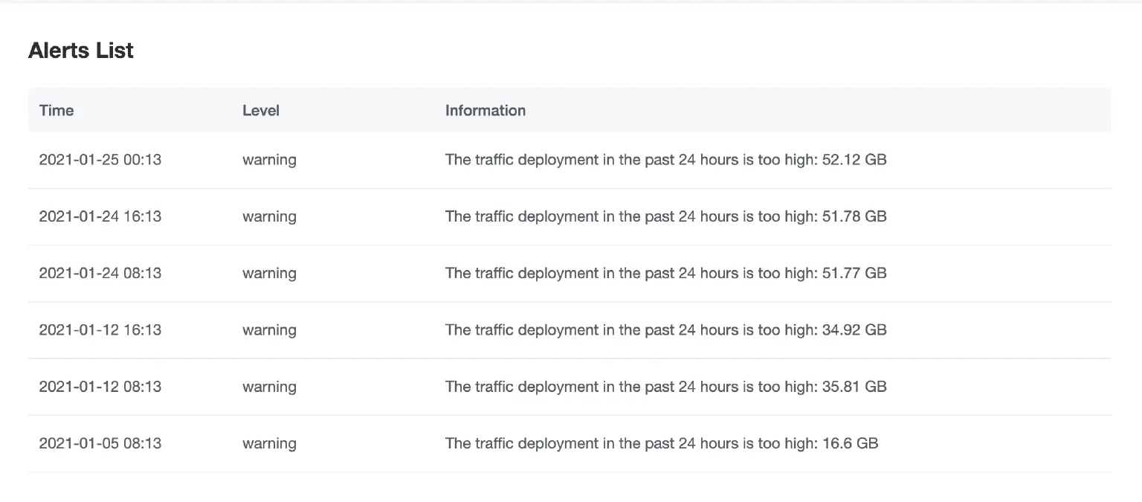The width and height of the screenshot is (1142, 502).
Task: Click the 51.77 GB traffic warning message
Action: coord(665,273)
